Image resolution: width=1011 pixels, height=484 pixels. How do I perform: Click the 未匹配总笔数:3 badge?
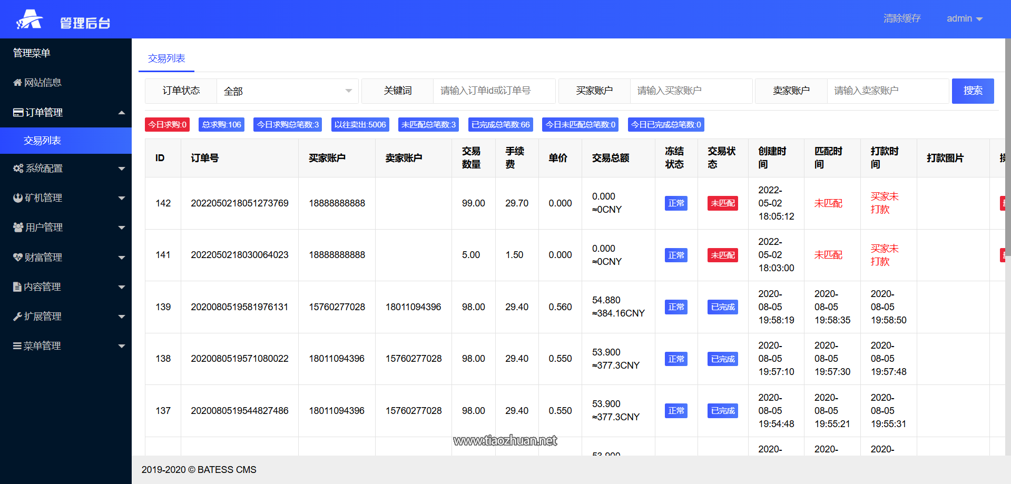(428, 125)
